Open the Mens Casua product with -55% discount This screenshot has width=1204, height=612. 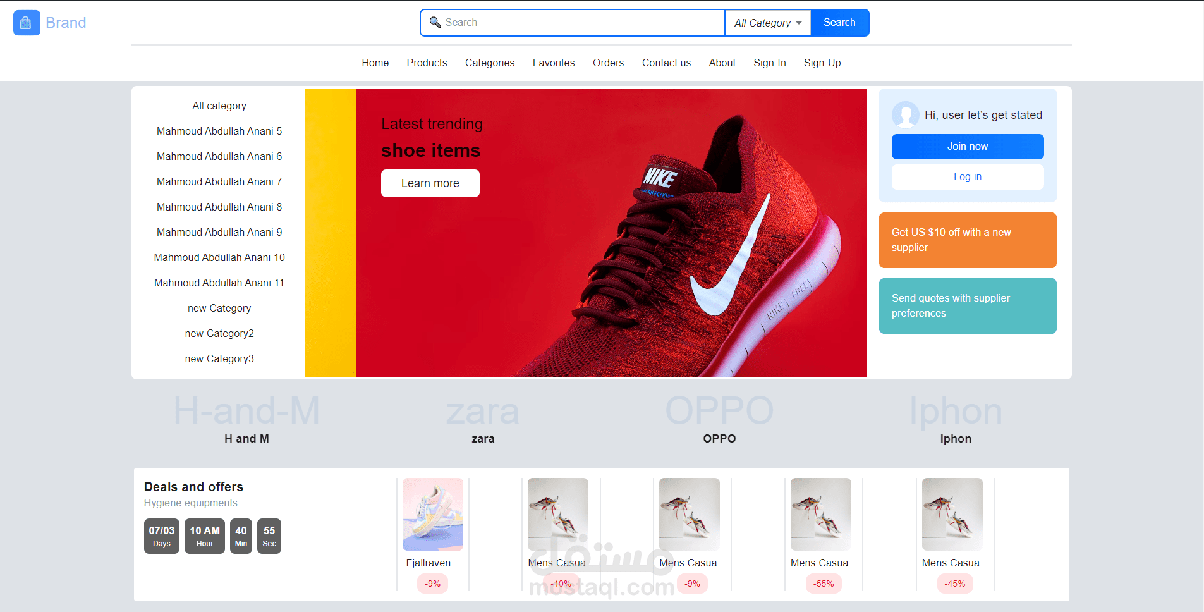[821, 515]
